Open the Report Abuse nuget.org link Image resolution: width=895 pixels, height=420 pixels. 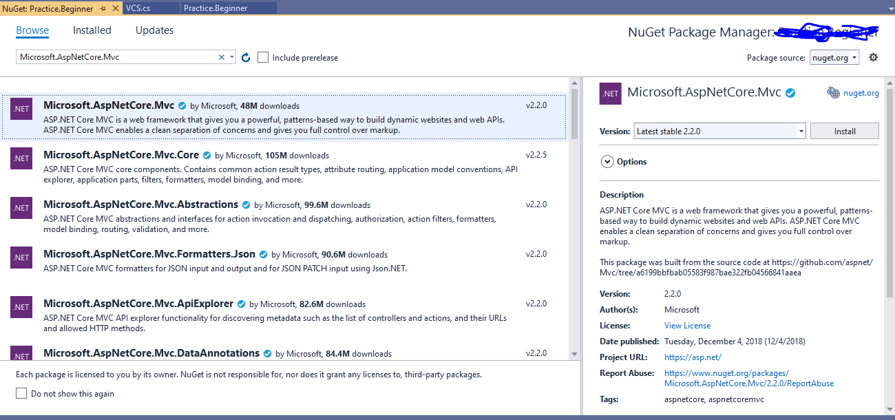[x=749, y=378]
